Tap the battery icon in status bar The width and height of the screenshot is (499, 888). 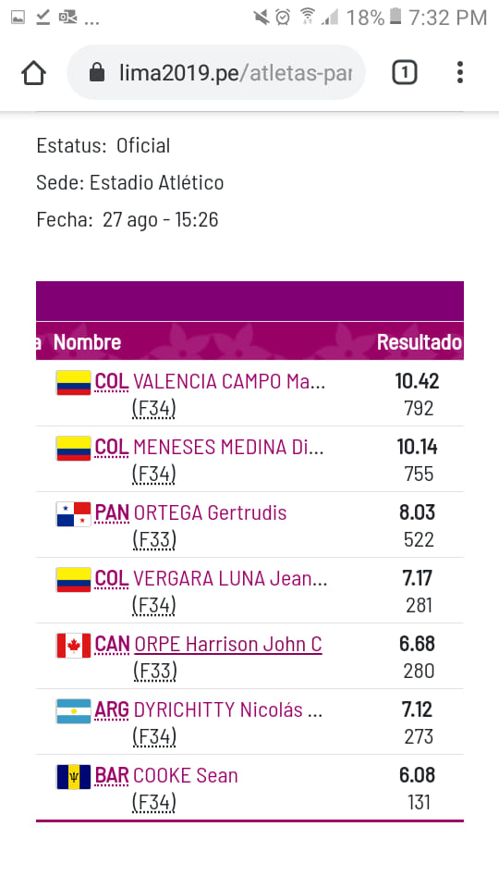396,17
